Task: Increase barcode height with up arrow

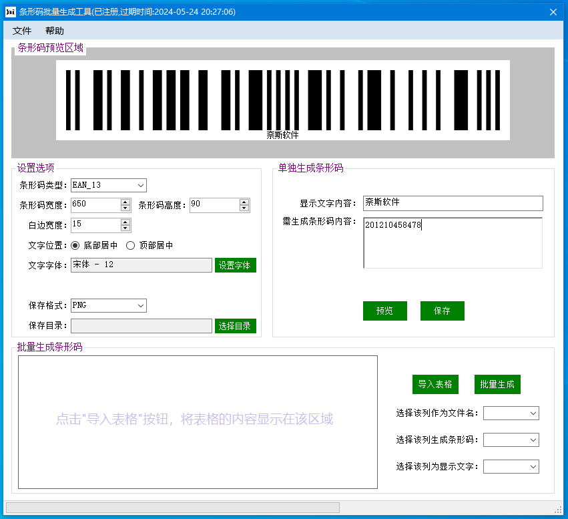Action: coord(244,202)
